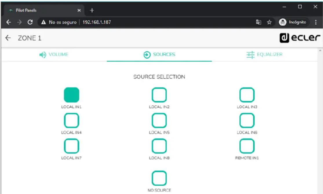Click browser forward arrow
The height and width of the screenshot is (194, 323).
[x=19, y=22]
